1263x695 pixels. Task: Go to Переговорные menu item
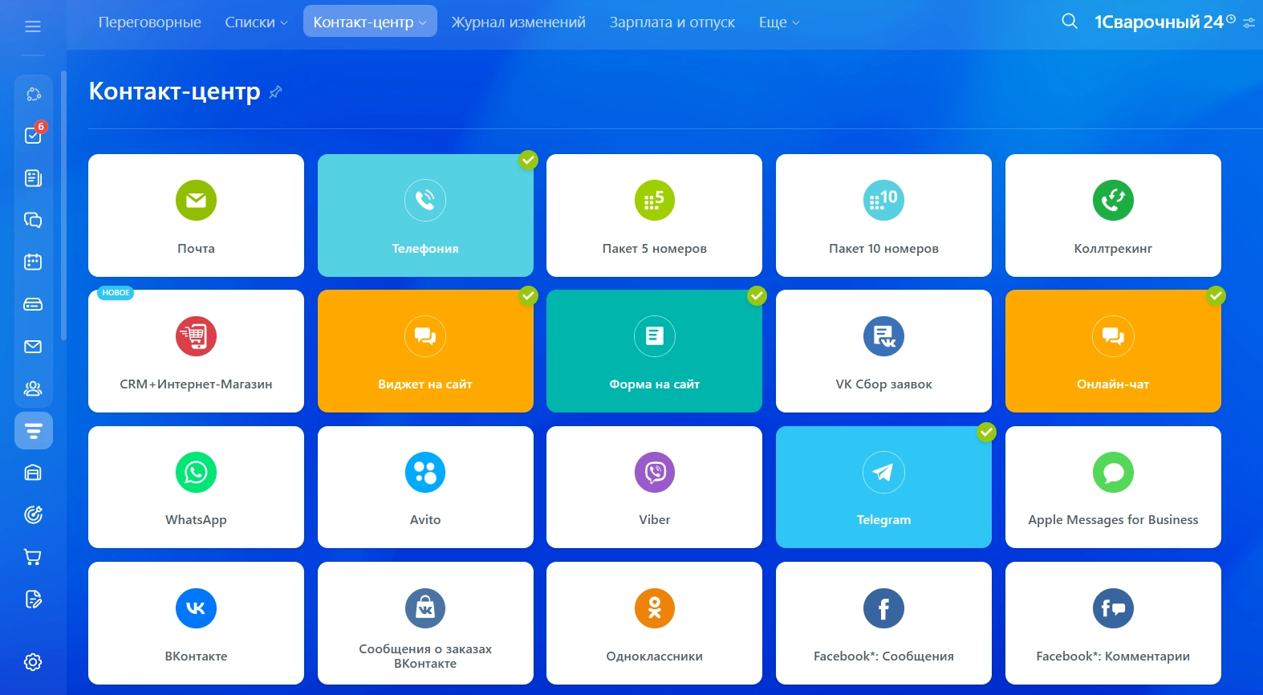pyautogui.click(x=150, y=22)
